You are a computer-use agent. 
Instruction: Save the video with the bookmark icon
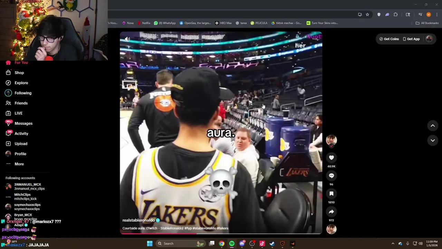331,194
